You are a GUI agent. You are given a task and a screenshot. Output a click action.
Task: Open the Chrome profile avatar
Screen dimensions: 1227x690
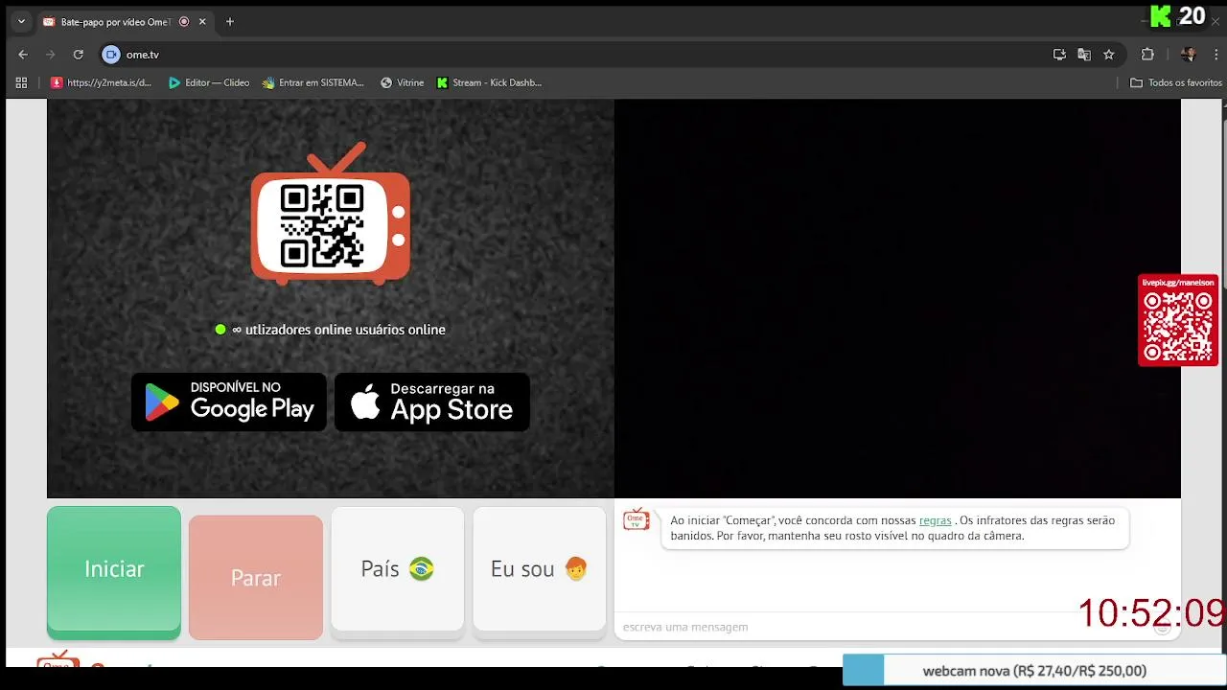[1189, 55]
